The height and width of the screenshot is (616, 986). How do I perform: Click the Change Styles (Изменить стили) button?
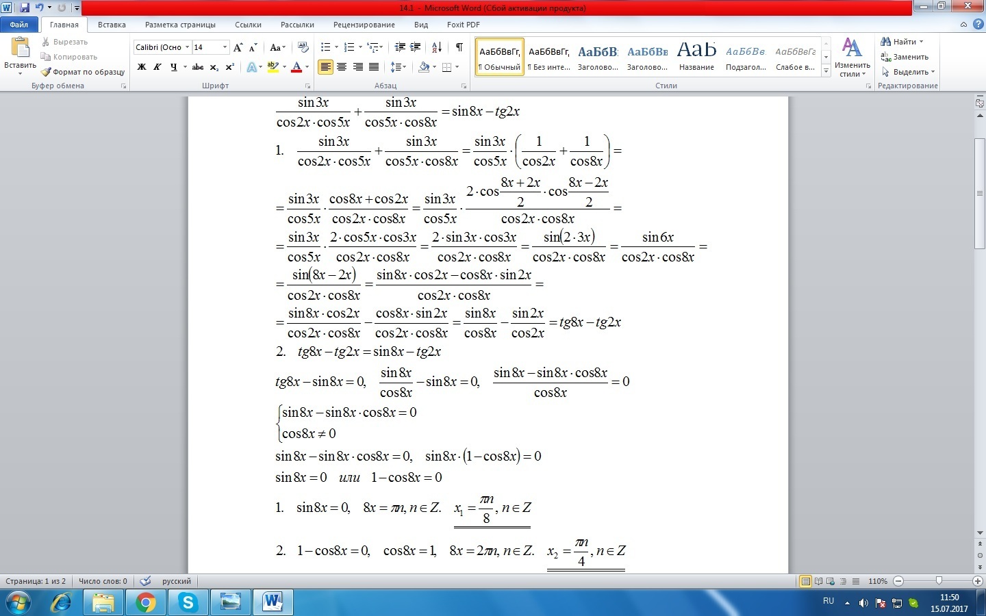tap(852, 57)
